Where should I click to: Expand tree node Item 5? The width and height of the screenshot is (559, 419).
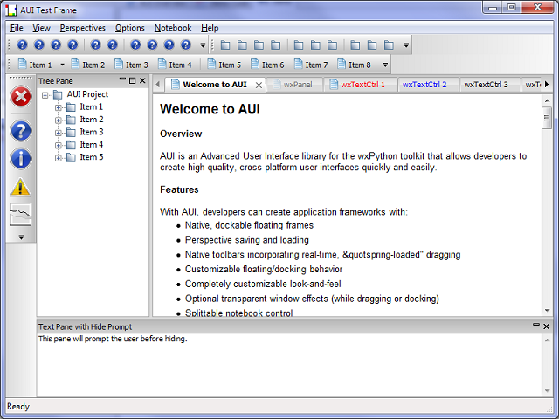pyautogui.click(x=59, y=158)
